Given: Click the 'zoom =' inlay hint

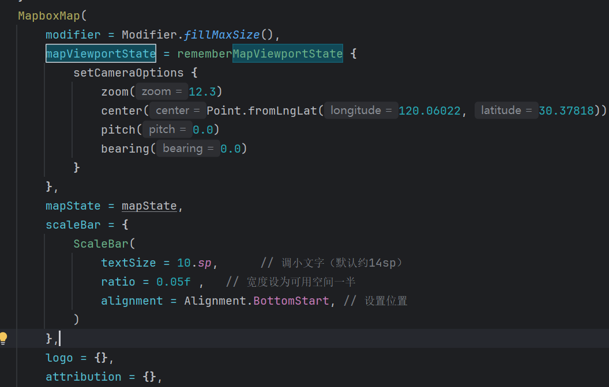Looking at the screenshot, I should click(161, 92).
